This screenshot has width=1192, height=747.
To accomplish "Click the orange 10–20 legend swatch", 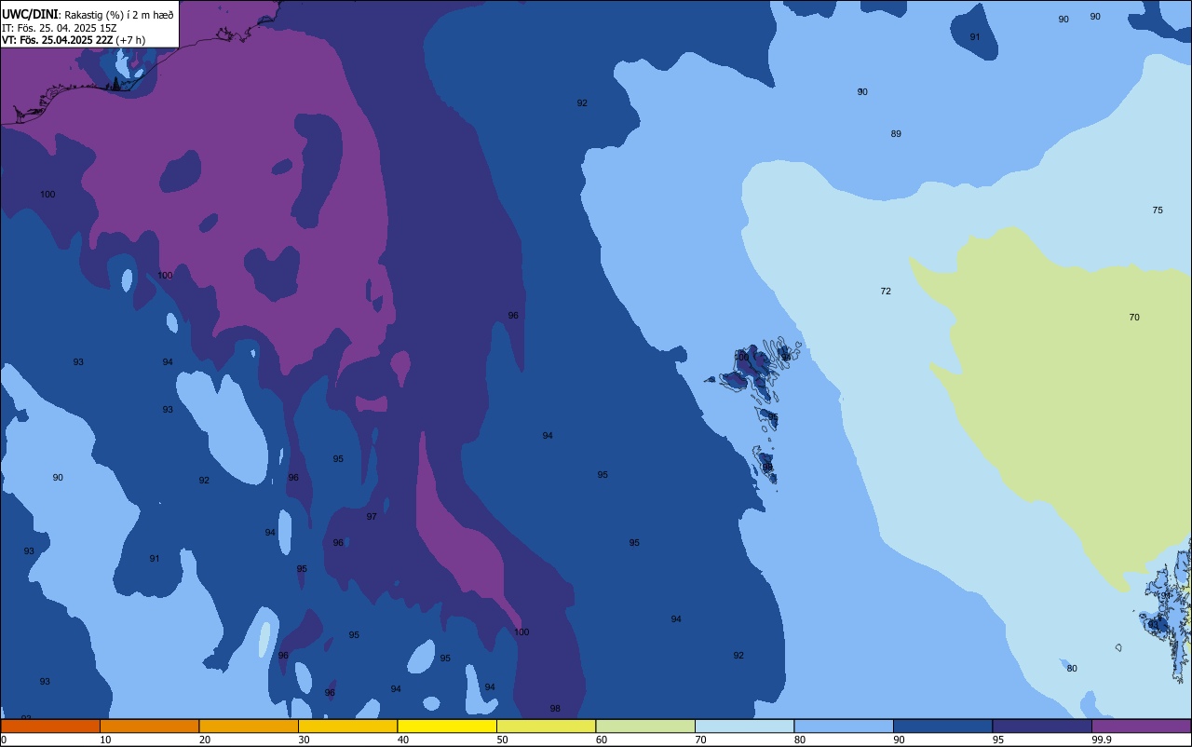I will tap(149, 726).
